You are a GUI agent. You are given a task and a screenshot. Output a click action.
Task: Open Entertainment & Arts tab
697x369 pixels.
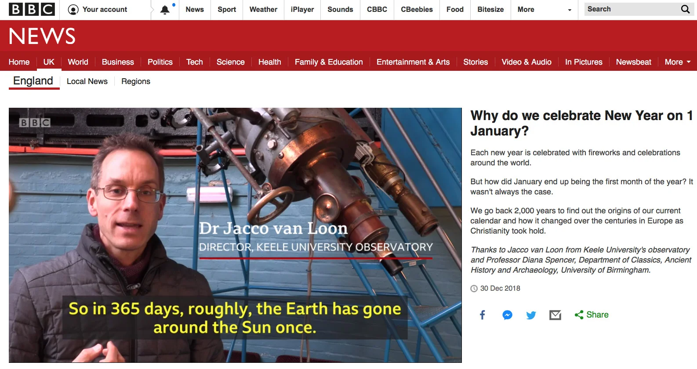point(413,62)
